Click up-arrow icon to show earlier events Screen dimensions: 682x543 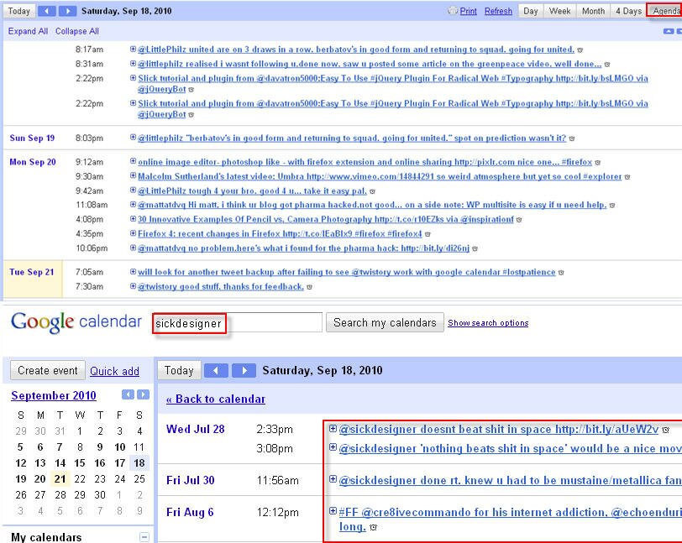click(x=668, y=31)
